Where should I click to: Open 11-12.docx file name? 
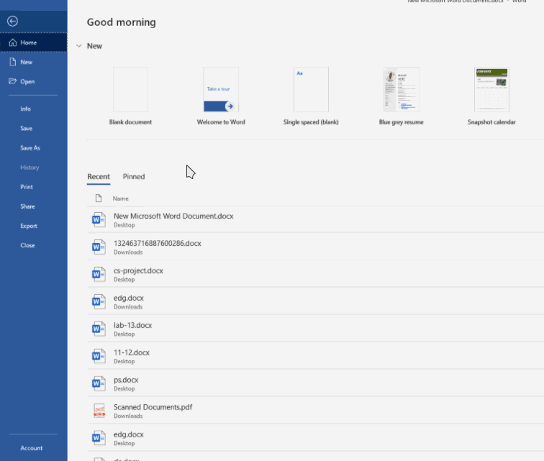click(132, 352)
